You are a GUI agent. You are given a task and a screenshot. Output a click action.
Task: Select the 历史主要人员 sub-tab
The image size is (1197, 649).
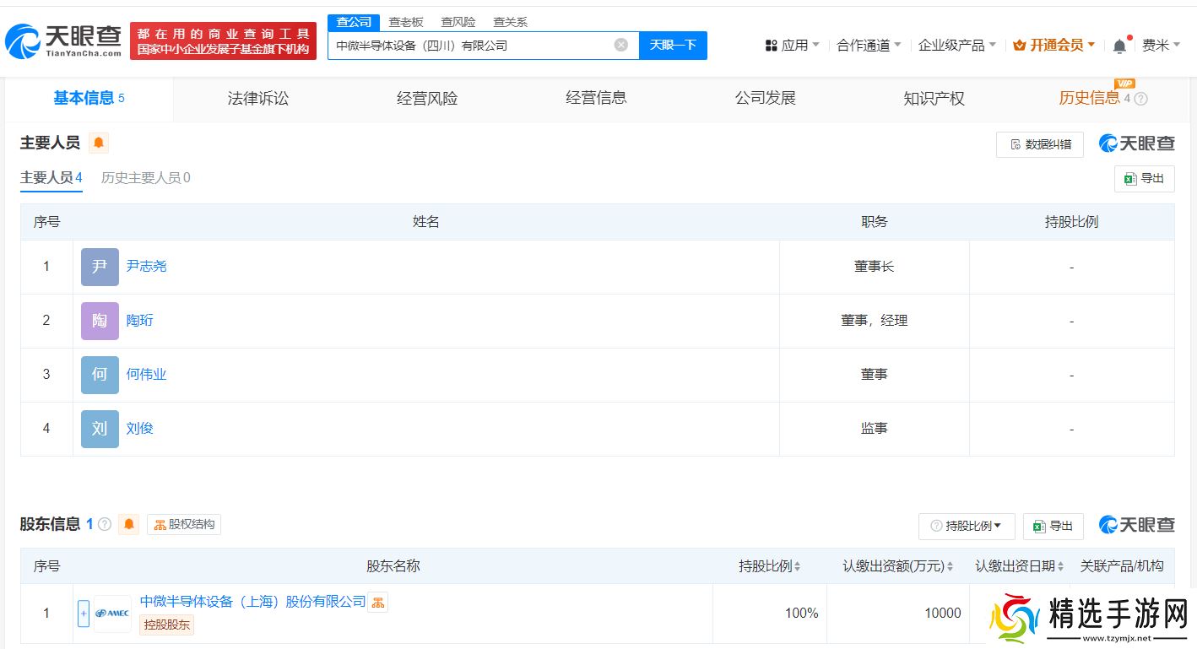coord(145,178)
